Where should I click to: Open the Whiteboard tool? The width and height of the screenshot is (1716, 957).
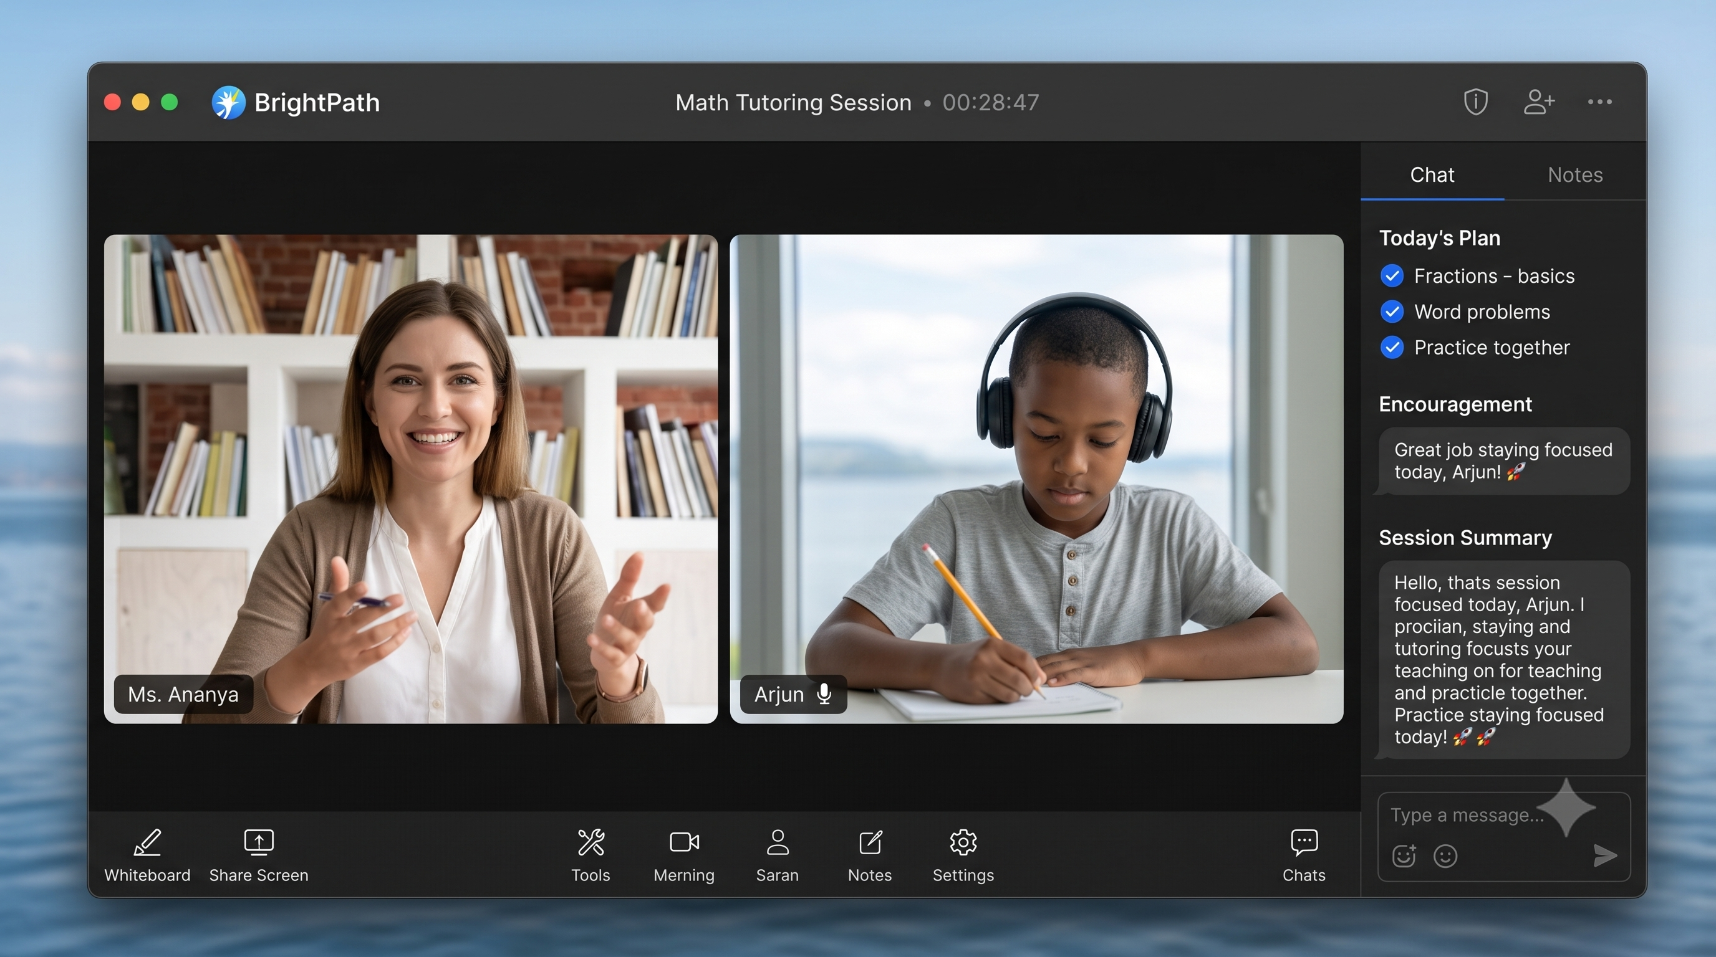147,855
